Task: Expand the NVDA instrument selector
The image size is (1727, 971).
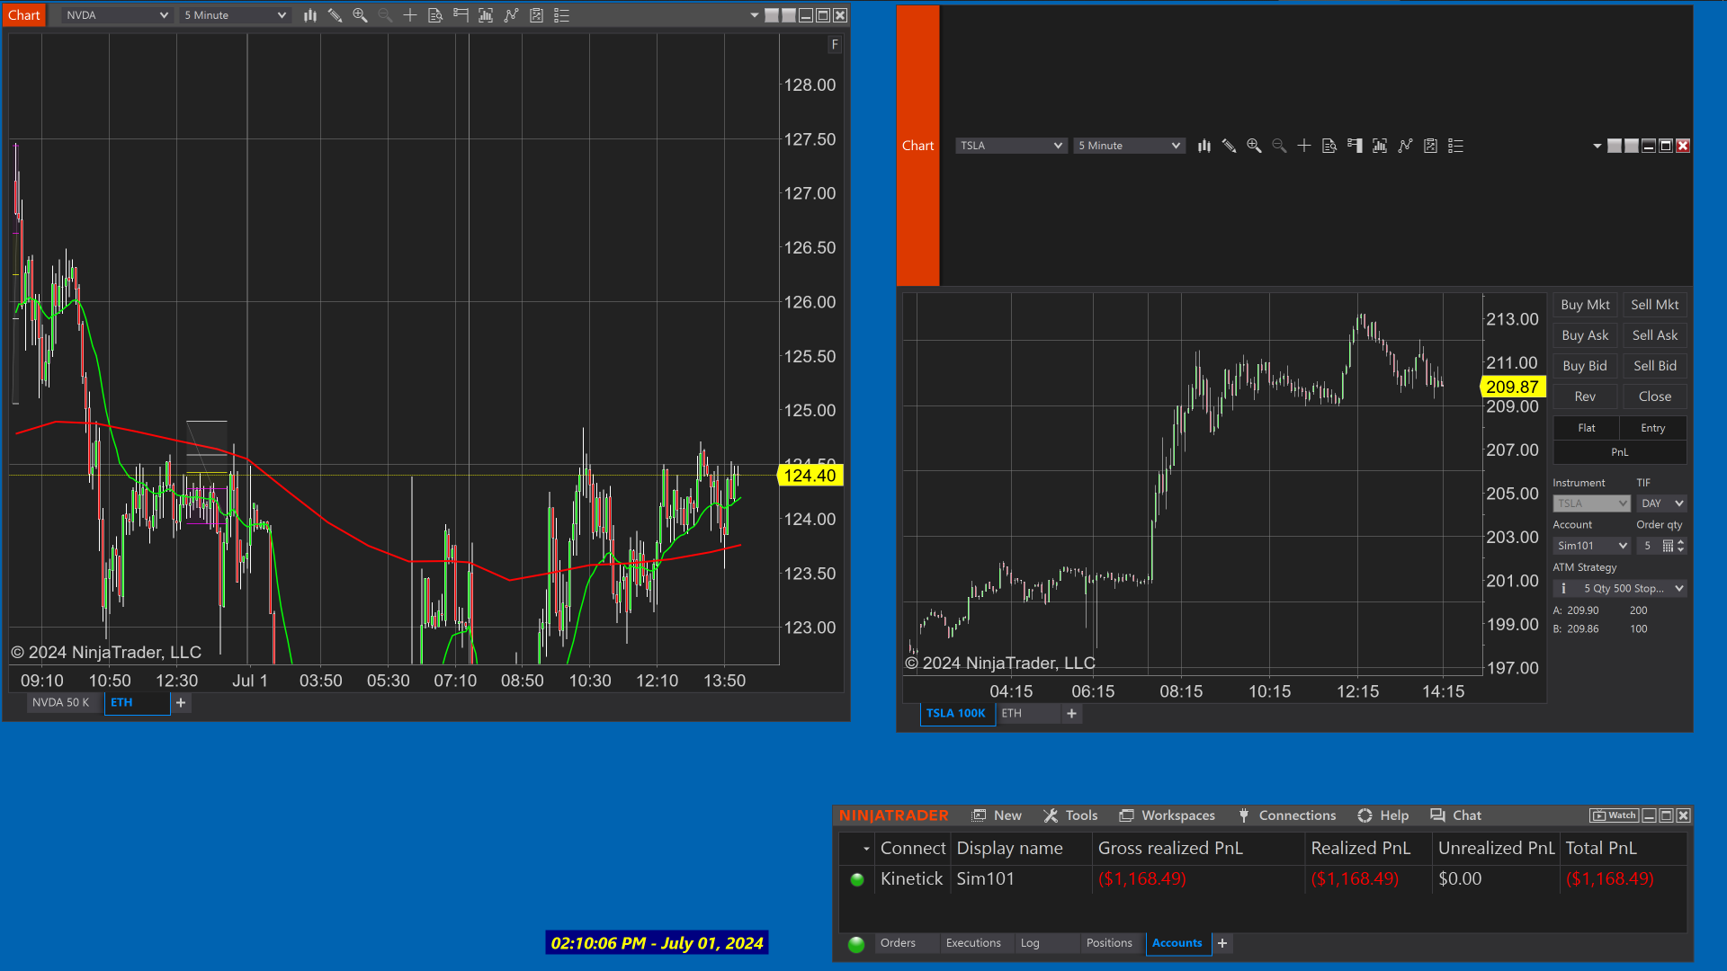Action: 163,15
